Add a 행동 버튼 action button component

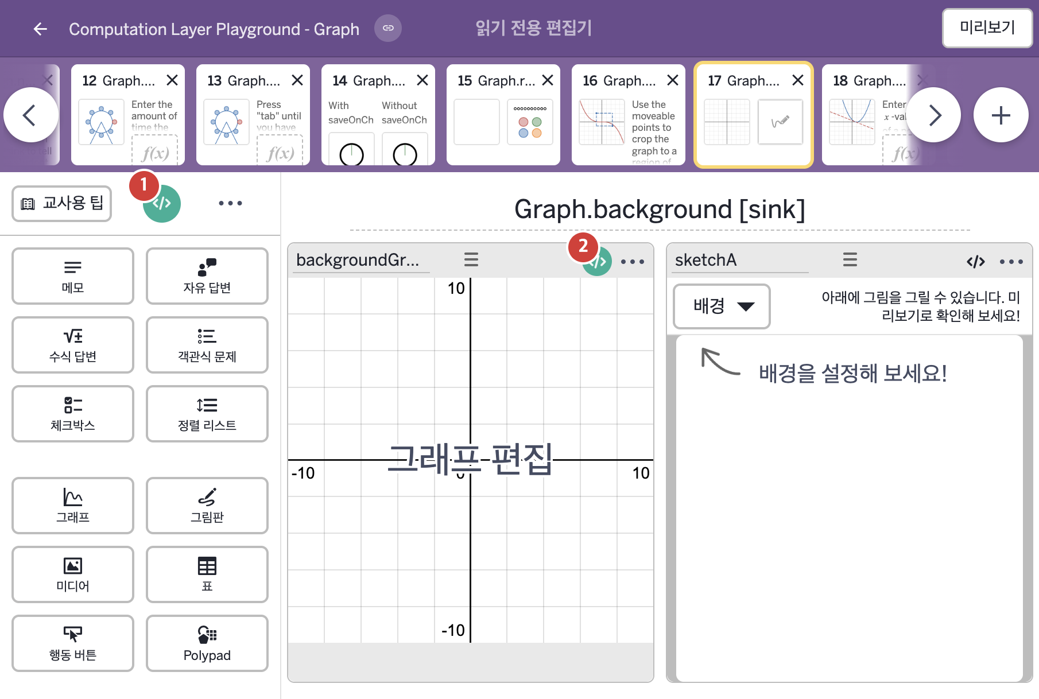(73, 643)
